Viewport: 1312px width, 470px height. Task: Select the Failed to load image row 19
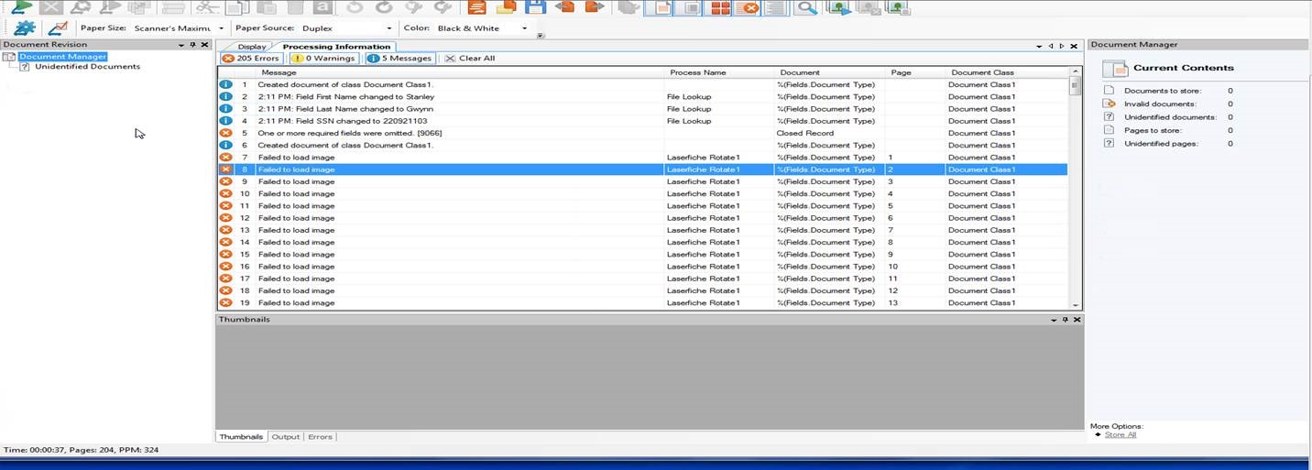point(642,302)
